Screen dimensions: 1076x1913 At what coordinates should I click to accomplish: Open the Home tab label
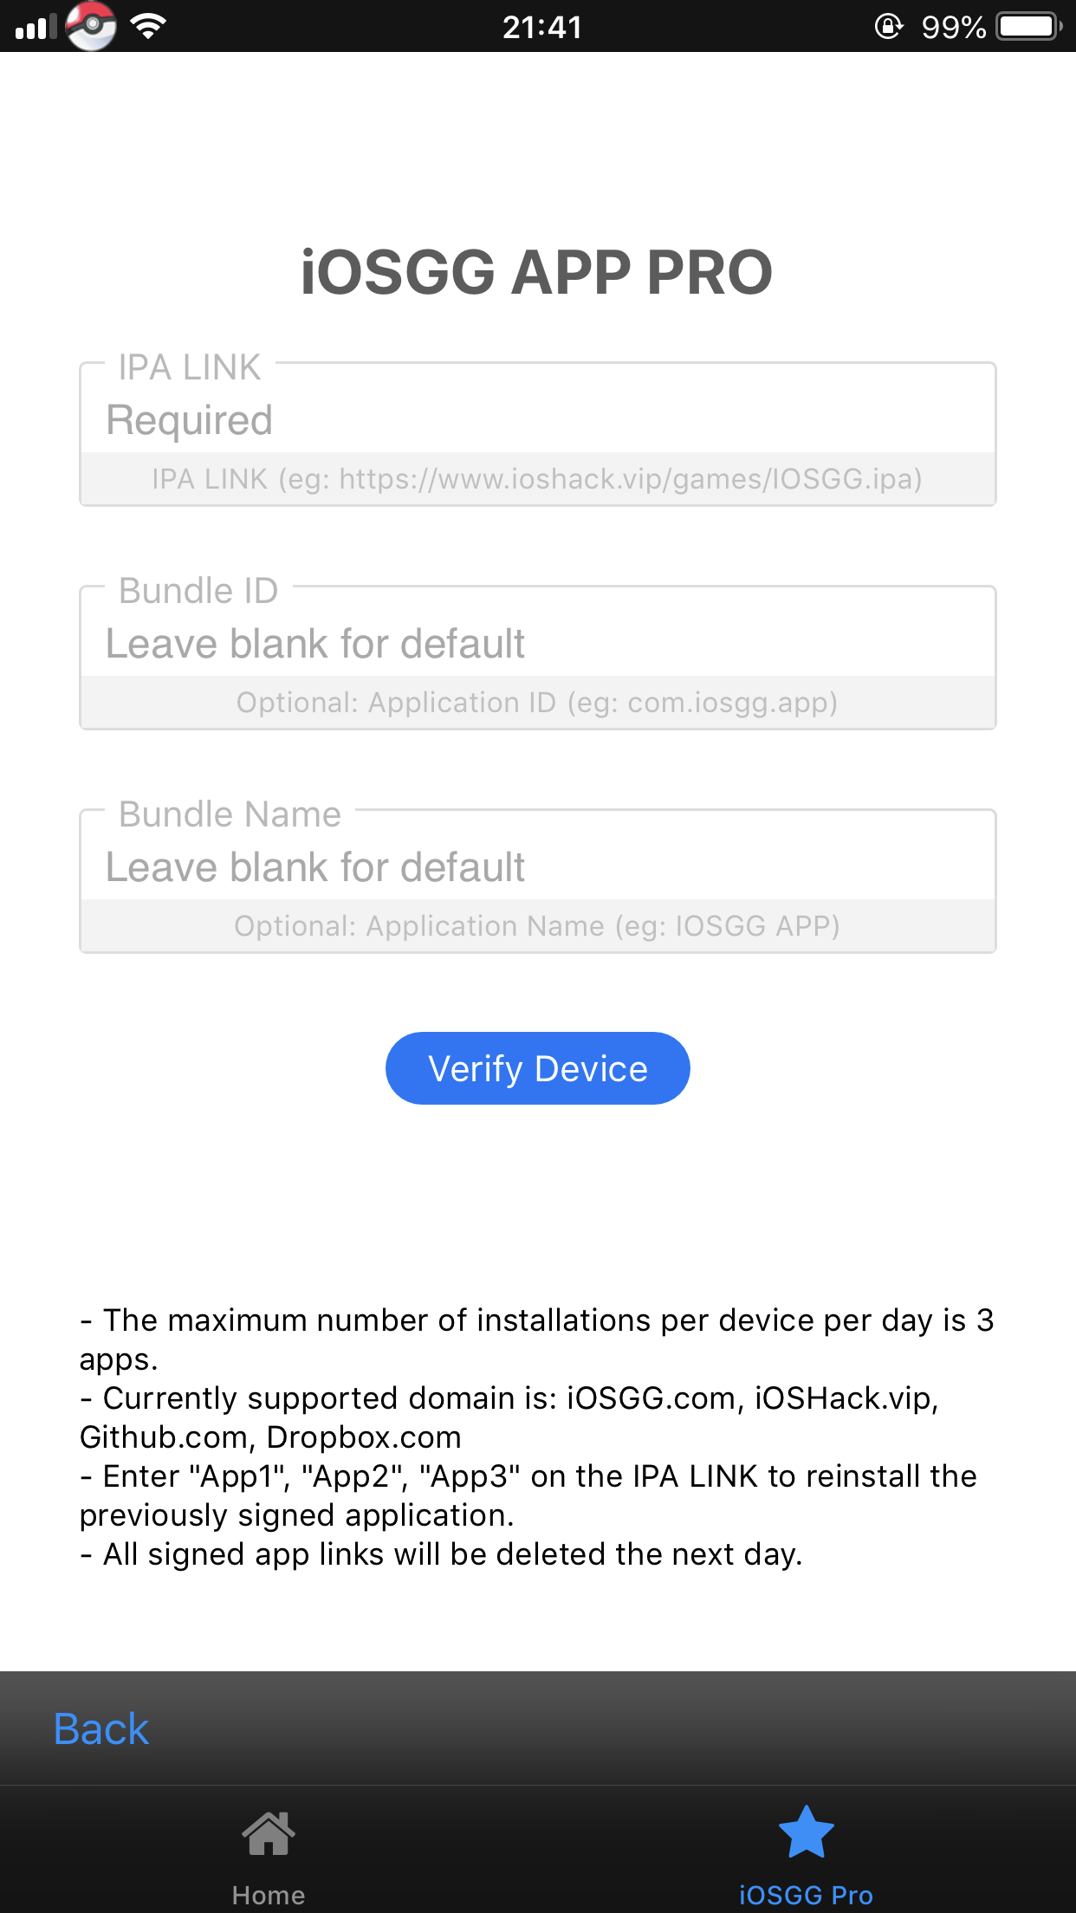pyautogui.click(x=269, y=1895)
